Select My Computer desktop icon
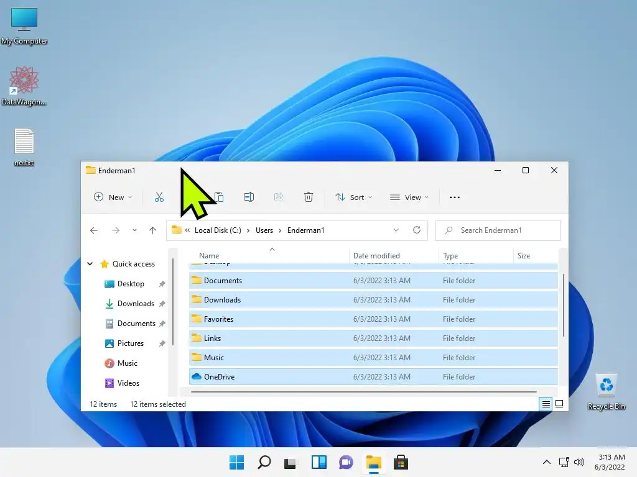The width and height of the screenshot is (637, 477). click(x=24, y=26)
